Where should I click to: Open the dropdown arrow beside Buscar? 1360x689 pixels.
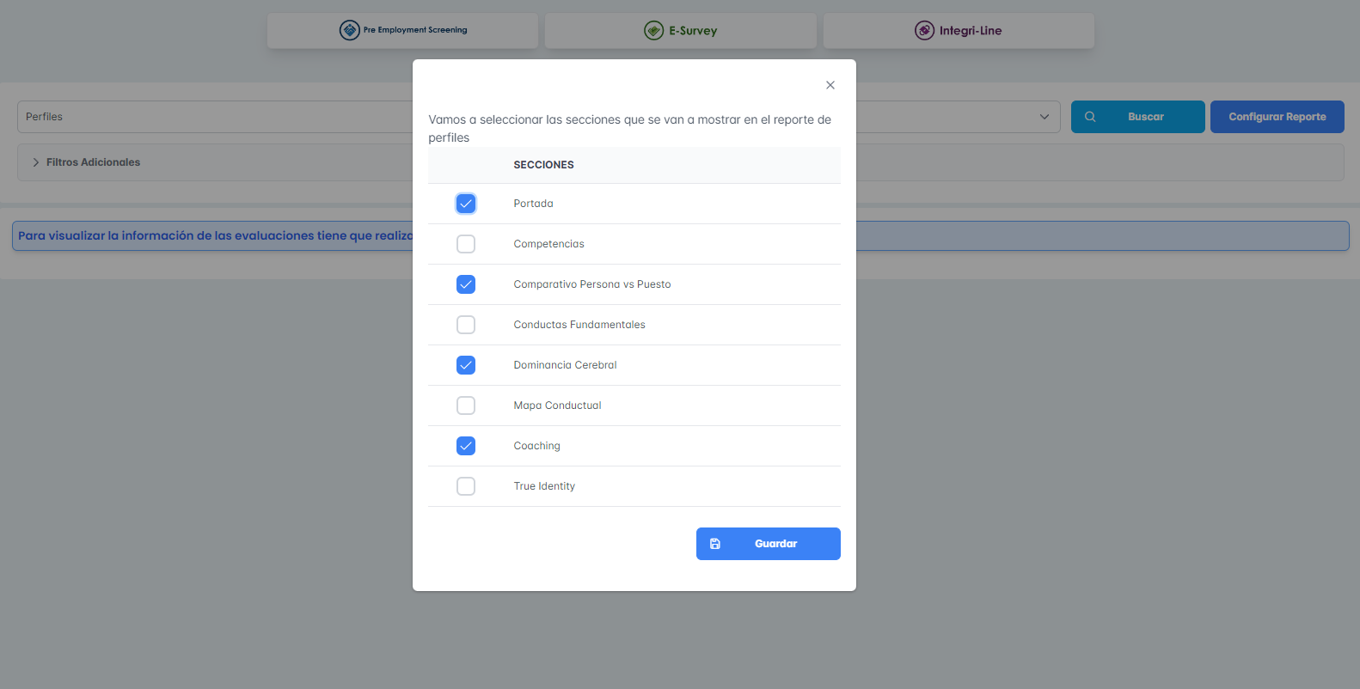1045,117
